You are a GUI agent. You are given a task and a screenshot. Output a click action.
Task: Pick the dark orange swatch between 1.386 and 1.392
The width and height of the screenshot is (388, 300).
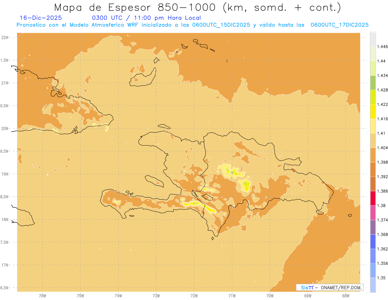click(373, 184)
